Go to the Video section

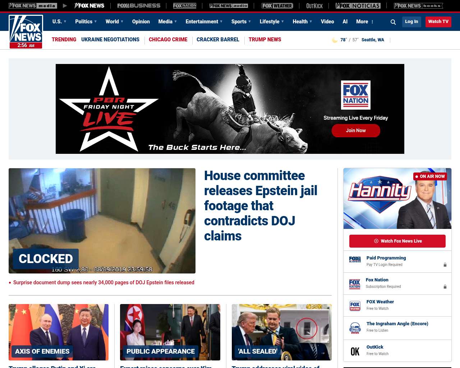[x=327, y=22]
